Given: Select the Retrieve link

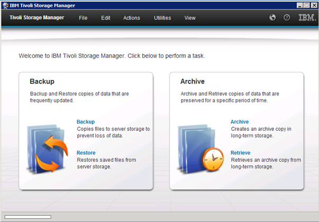Looking at the screenshot, I should pos(241,153).
